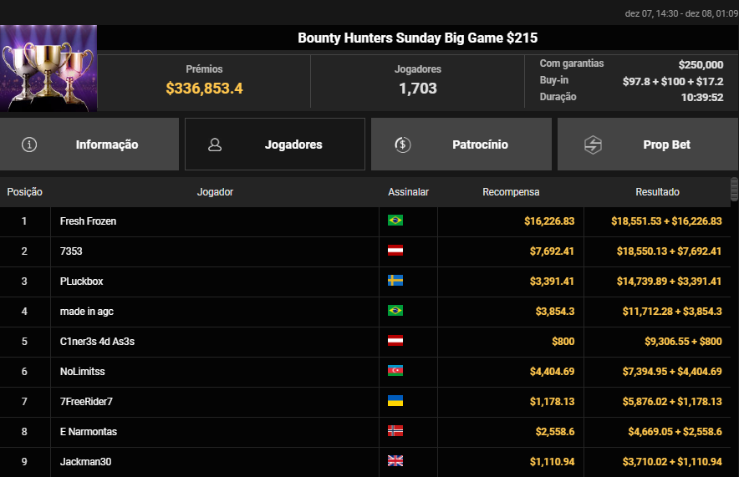
Task: Click the dollar coin icon on Patrocínio
Action: 402,145
